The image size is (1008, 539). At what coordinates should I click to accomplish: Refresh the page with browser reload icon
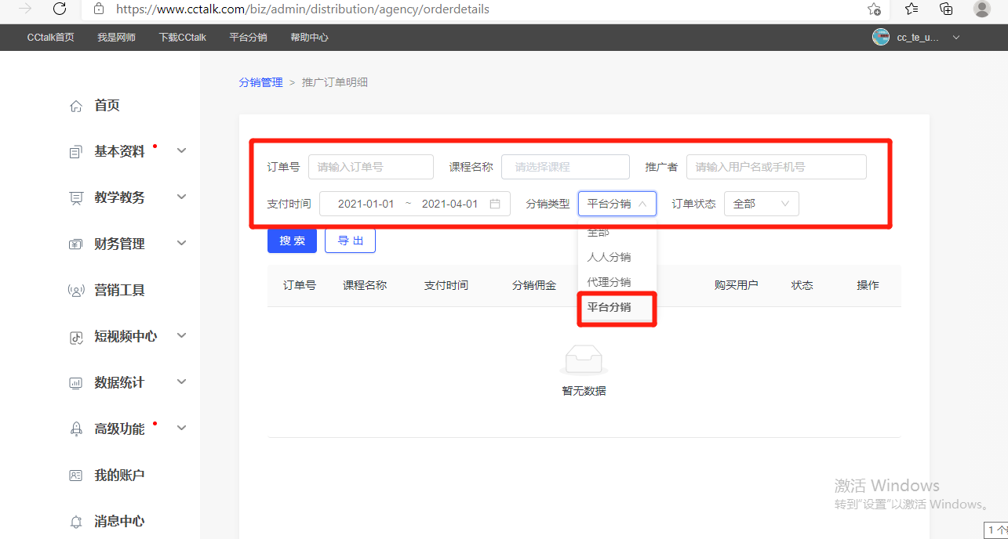click(x=60, y=9)
